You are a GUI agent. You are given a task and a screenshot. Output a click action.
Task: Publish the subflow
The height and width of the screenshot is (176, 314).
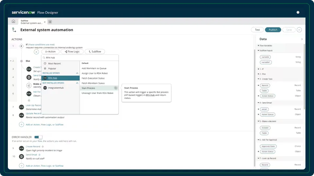click(x=273, y=30)
